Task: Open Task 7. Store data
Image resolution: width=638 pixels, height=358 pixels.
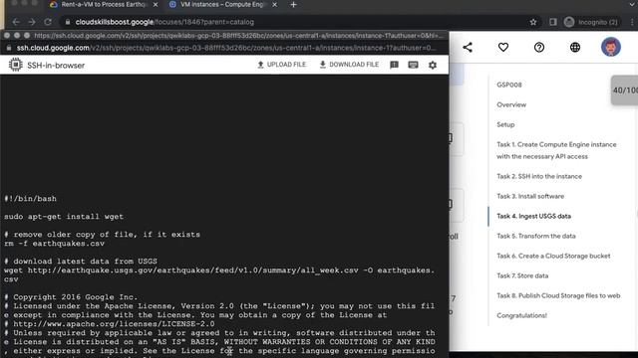Action: click(x=522, y=275)
